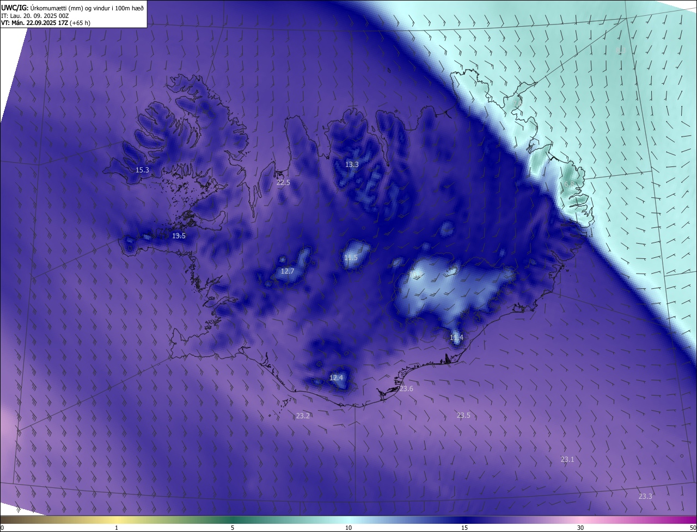Screen dimensions: 697x532
Task: Click the 11.4 value near southeast coast
Action: point(456,337)
